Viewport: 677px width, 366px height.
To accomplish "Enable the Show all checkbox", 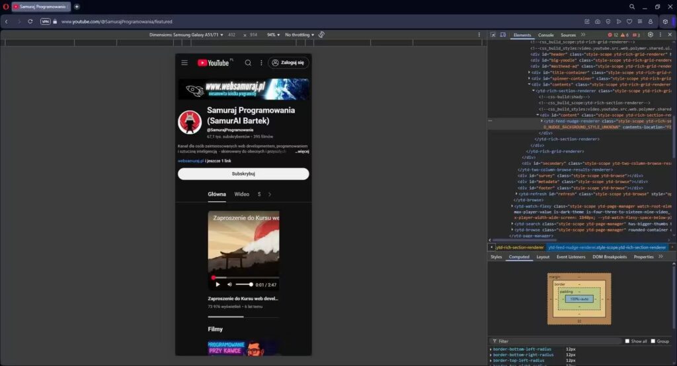I will coord(627,341).
